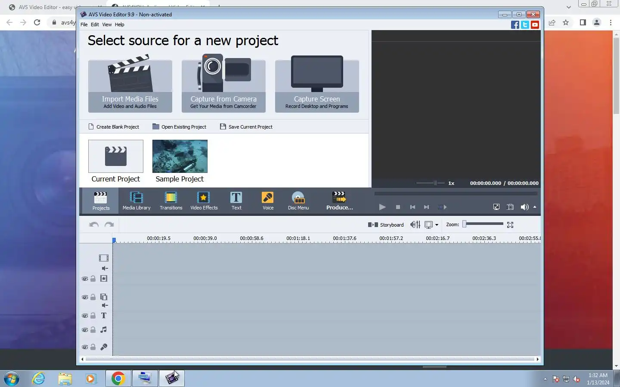Click Capture from Camera tile
Image resolution: width=620 pixels, height=387 pixels.
click(x=223, y=84)
